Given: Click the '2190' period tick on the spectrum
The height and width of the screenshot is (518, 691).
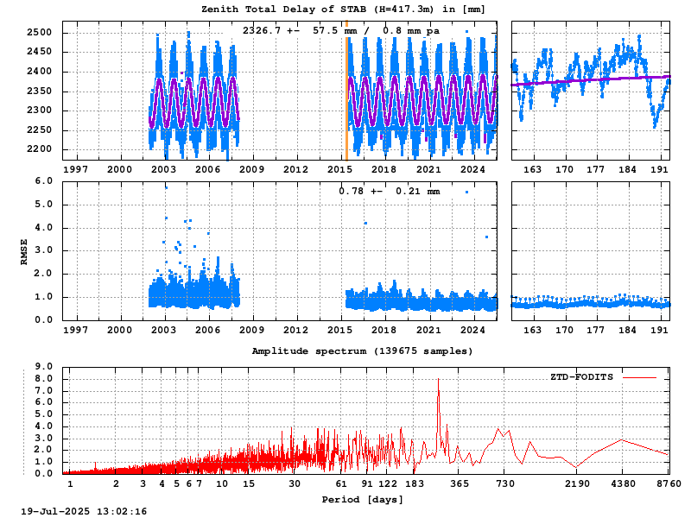Looking at the screenshot, I should click(x=577, y=483).
